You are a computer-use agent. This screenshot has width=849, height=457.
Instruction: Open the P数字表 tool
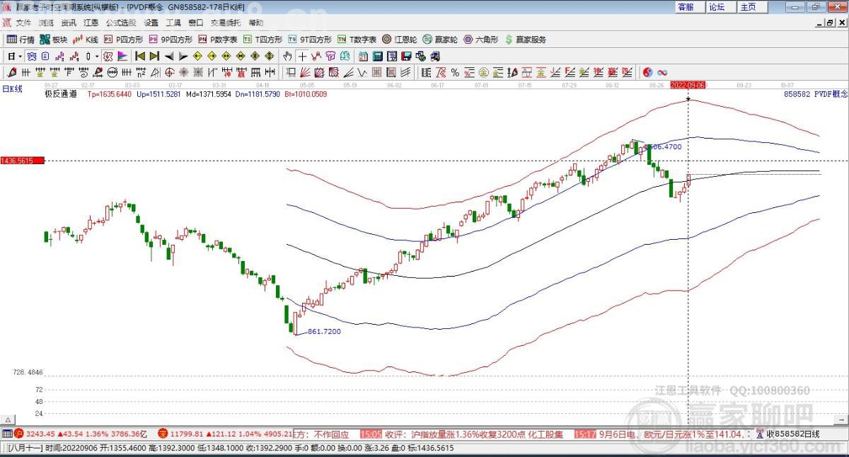218,40
